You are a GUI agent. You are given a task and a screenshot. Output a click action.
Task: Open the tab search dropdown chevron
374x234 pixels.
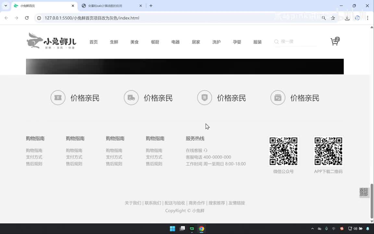pos(6,6)
